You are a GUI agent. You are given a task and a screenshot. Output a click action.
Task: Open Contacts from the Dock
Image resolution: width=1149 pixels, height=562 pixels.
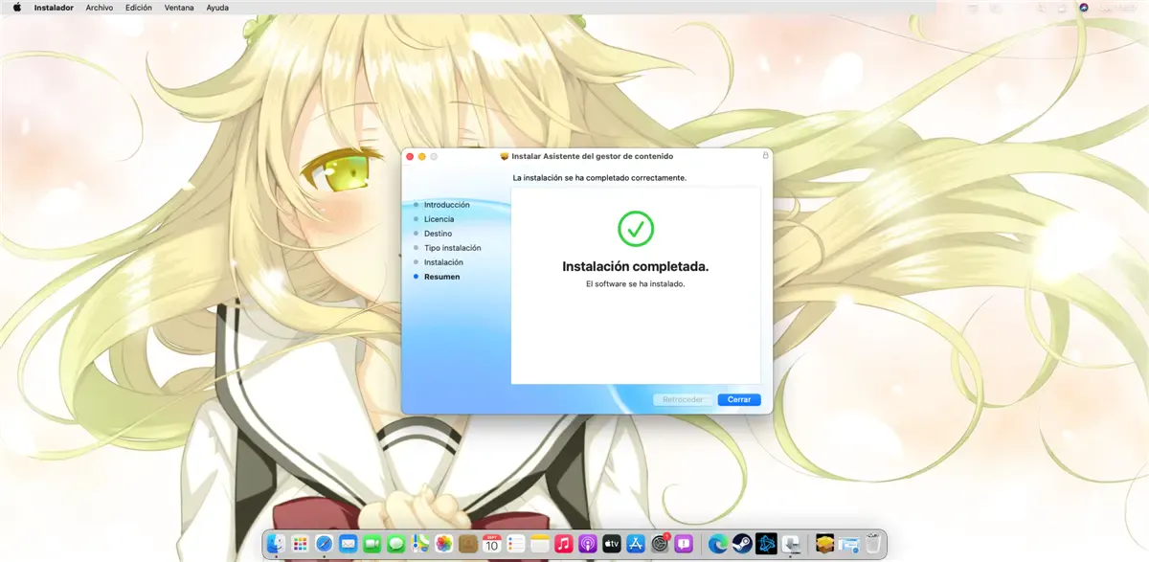[468, 543]
